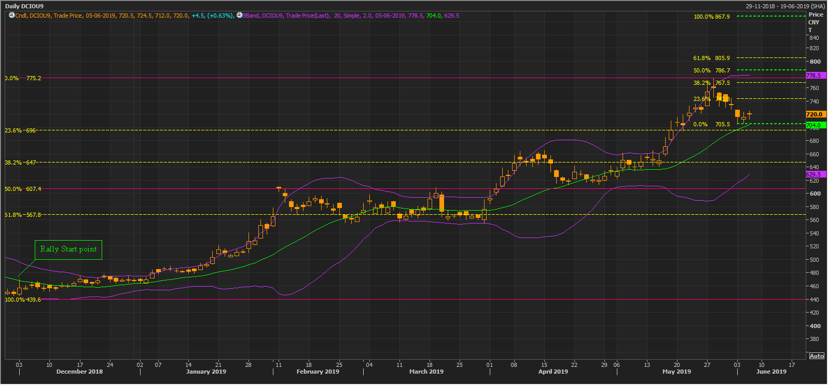828x385 pixels.
Task: Click January 2019 on the time axis
Action: tap(206, 372)
